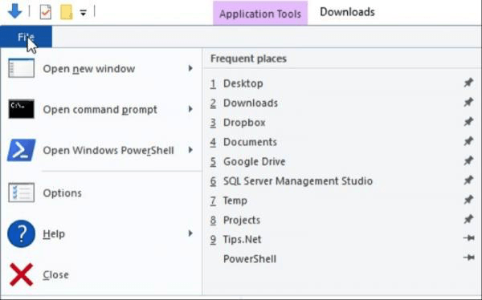The width and height of the screenshot is (482, 300).
Task: Choose Open new window menu entry
Action: (x=89, y=68)
